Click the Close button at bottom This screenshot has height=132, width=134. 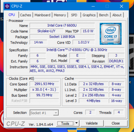point(116,123)
